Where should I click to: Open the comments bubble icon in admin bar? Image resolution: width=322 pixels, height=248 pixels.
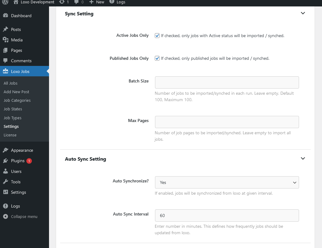click(x=76, y=2)
